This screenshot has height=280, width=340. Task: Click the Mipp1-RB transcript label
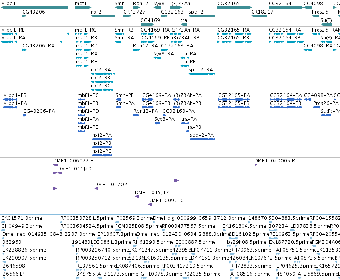point(13,30)
